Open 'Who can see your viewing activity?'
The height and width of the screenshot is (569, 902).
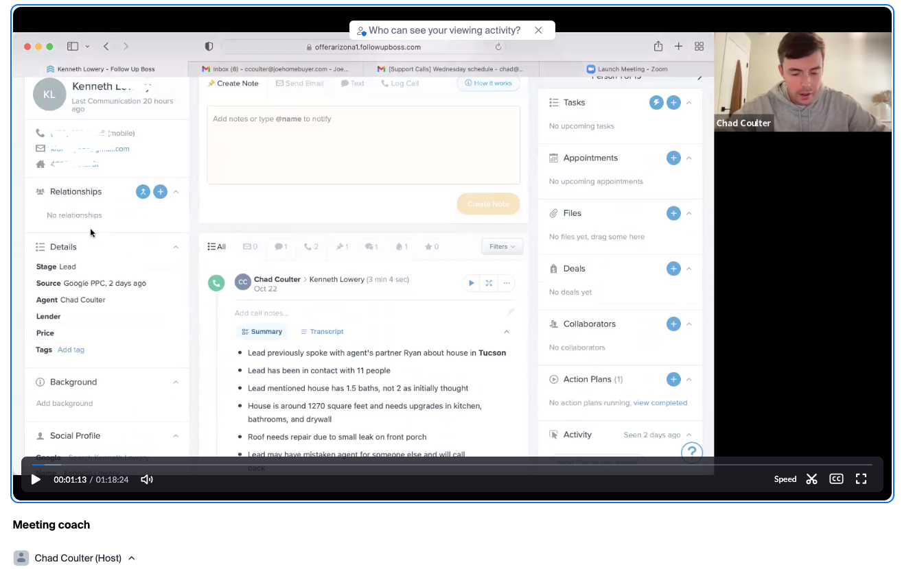pos(443,30)
